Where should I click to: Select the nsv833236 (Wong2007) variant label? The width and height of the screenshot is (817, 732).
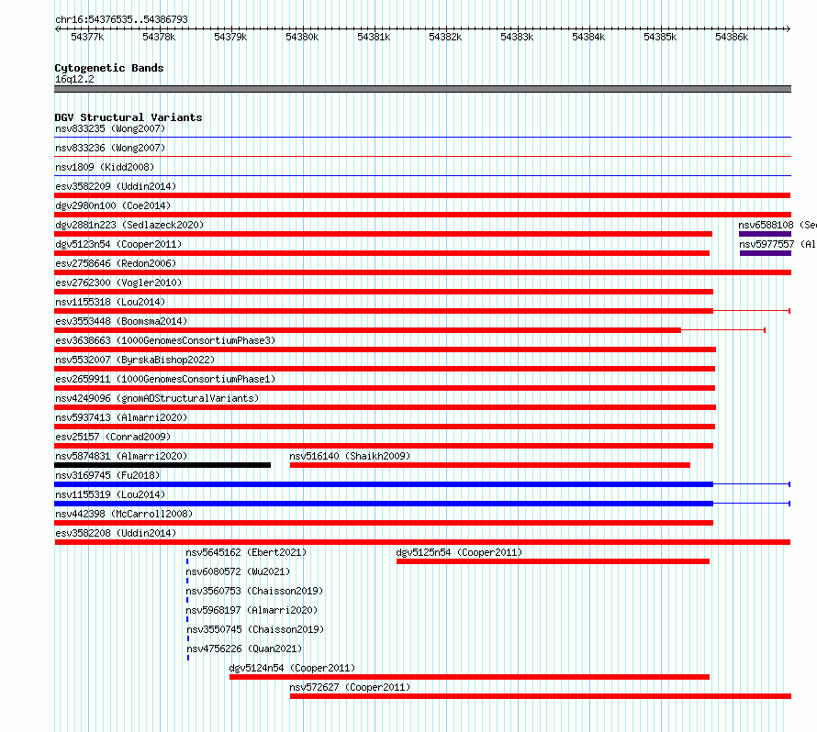(x=110, y=148)
